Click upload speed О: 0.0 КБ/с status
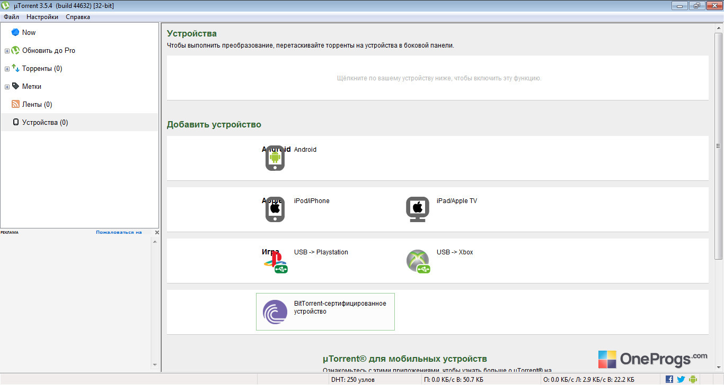This screenshot has width=724, height=385. click(x=589, y=380)
